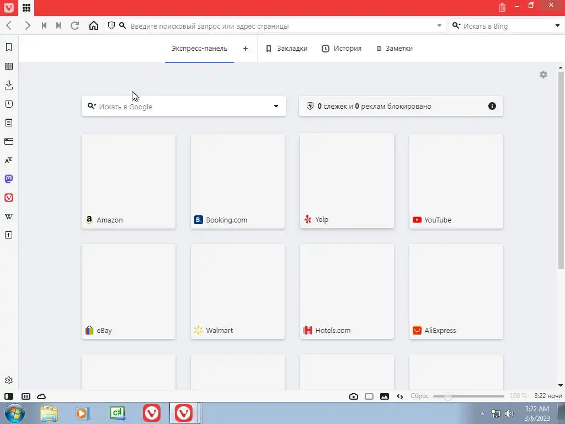Open the Yelp speed dial
Screen dimensions: 565x424
click(347, 181)
